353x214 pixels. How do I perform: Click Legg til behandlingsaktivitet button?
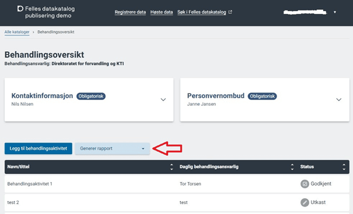pyautogui.click(x=39, y=148)
